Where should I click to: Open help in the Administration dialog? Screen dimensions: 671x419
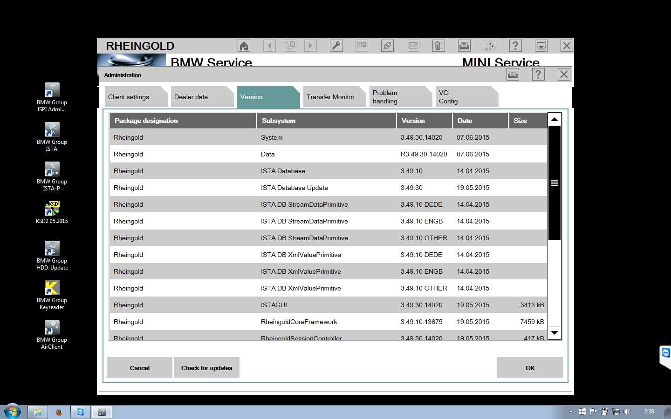click(x=538, y=74)
